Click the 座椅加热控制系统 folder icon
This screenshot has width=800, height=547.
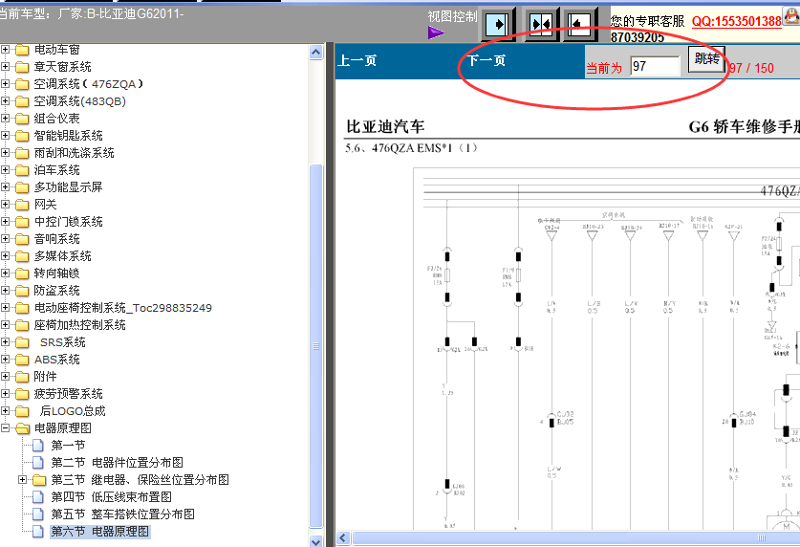tap(22, 325)
